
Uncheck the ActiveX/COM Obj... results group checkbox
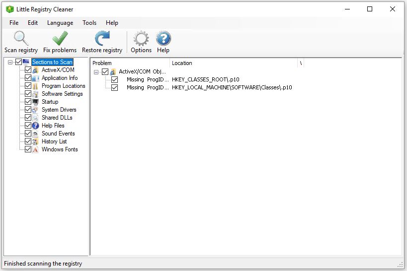pos(105,71)
